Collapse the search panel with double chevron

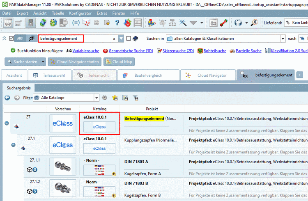pos(5,39)
